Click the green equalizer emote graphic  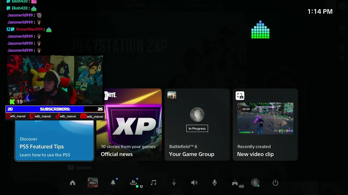260,30
